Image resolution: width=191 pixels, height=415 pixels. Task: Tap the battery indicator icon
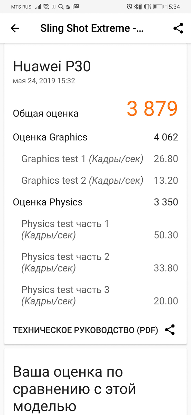(158, 7)
